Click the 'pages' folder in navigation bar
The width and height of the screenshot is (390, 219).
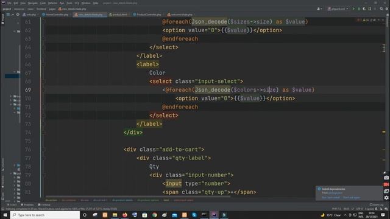pyautogui.click(x=52, y=9)
